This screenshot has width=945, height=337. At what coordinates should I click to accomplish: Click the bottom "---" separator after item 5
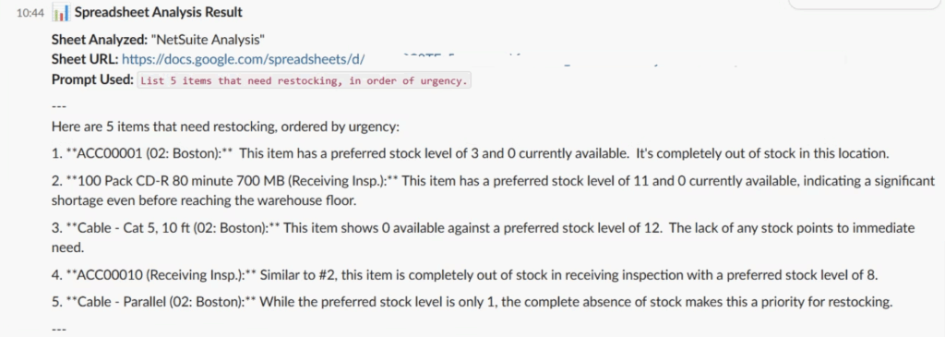click(58, 330)
